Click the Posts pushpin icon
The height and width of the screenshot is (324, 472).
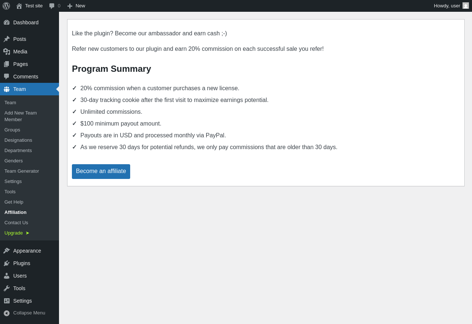[7, 39]
